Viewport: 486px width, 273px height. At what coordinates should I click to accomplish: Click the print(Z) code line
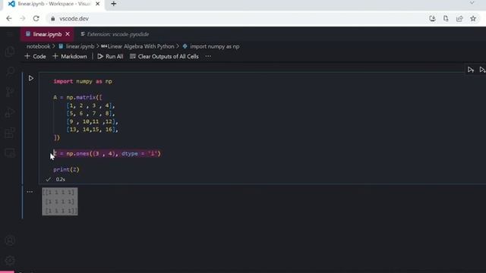(66, 170)
